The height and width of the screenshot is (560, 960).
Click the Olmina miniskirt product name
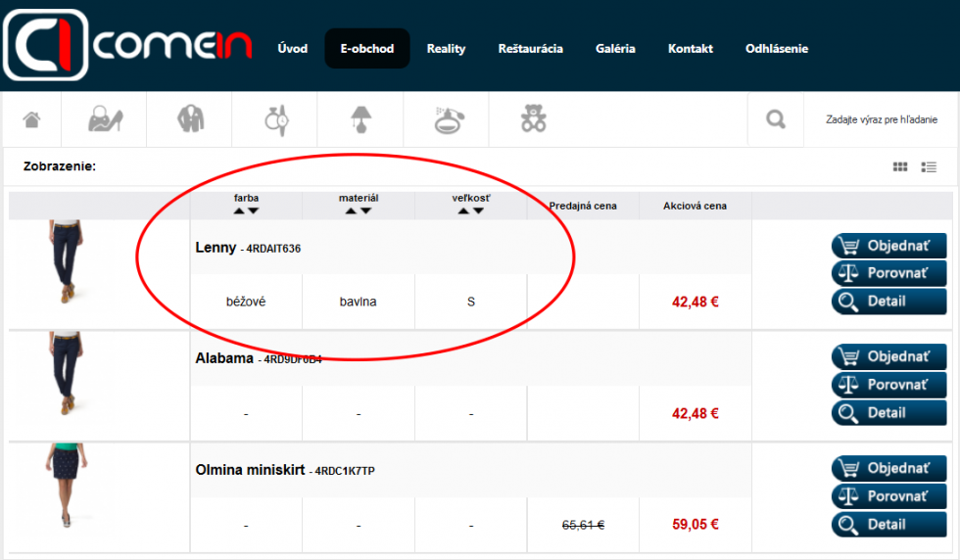[250, 469]
